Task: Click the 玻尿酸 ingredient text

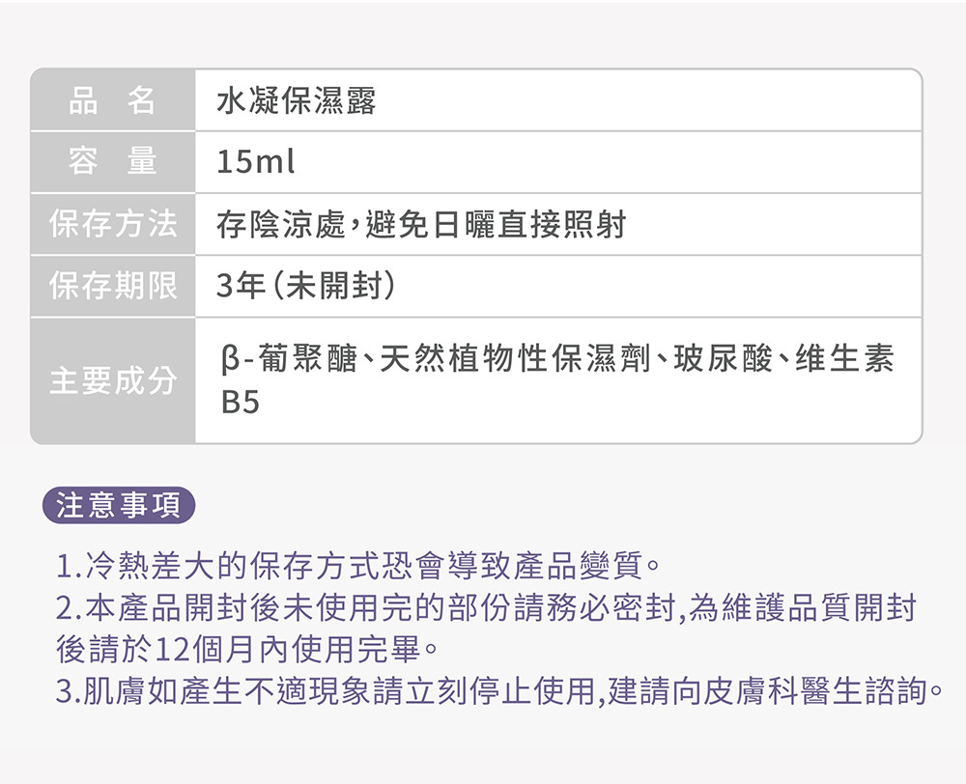Action: (x=724, y=360)
